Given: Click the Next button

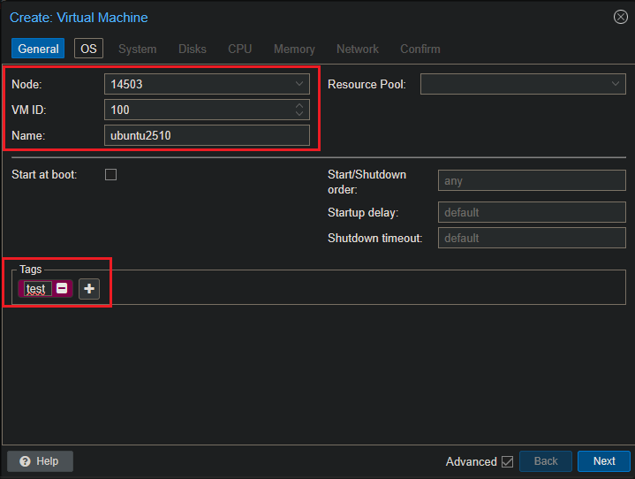Looking at the screenshot, I should click(604, 461).
